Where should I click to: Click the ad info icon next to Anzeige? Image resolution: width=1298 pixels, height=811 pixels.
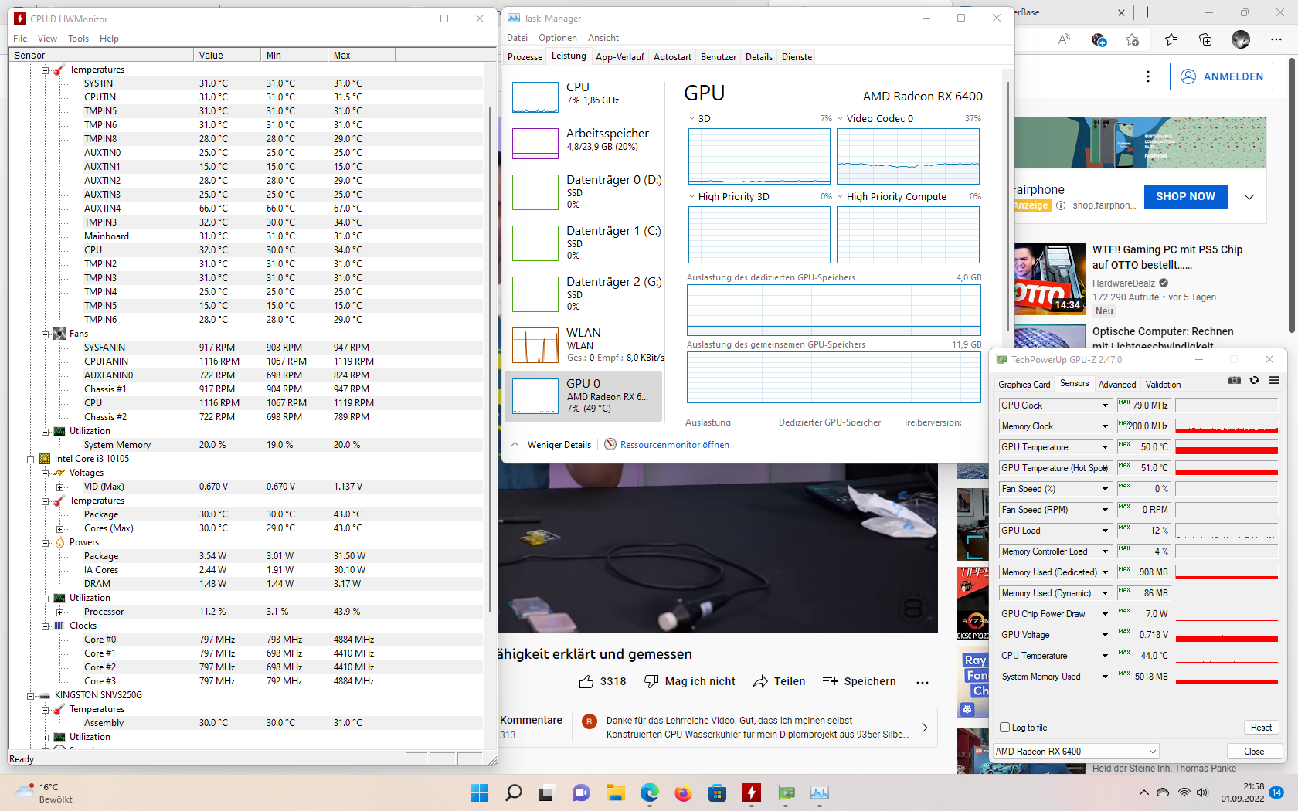click(x=1061, y=205)
